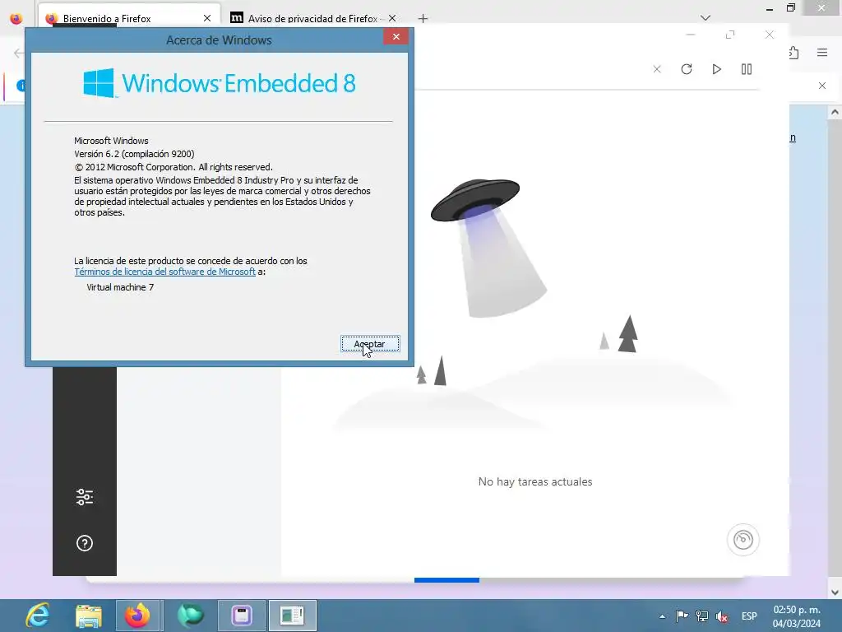Go back with the Firefox back arrow

[x=18, y=53]
